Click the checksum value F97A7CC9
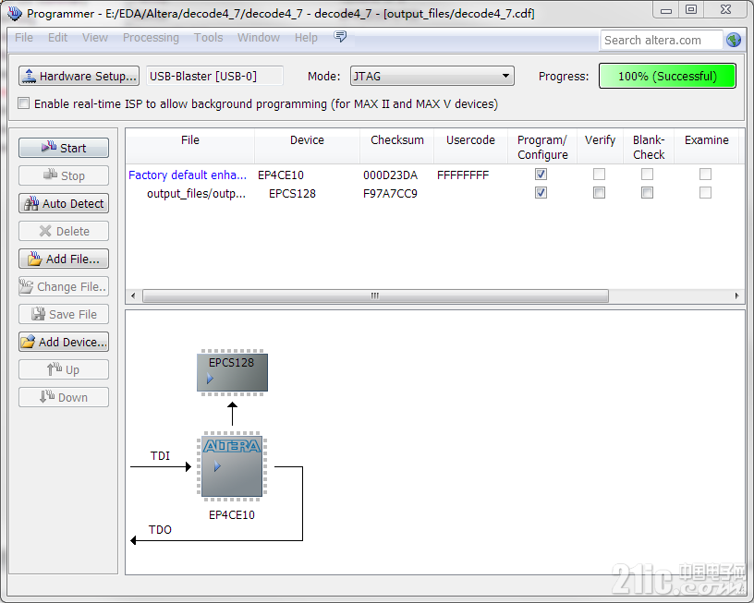This screenshot has width=754, height=603. [391, 194]
